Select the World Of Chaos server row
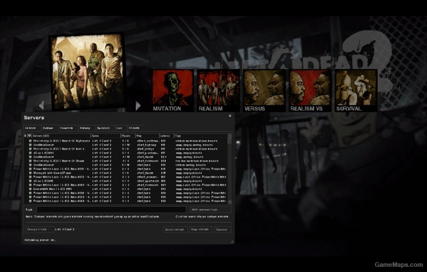This screenshot has height=272, width=427. click(126, 161)
